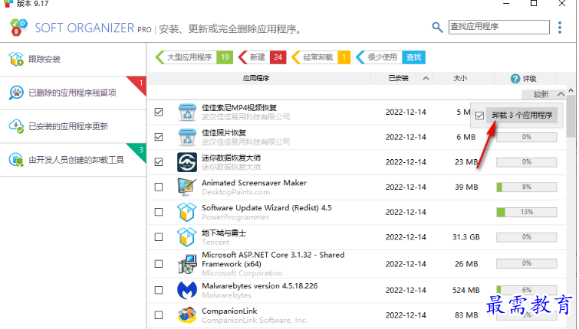
Task: Click the developer uninstall tools icon
Action: (x=16, y=160)
